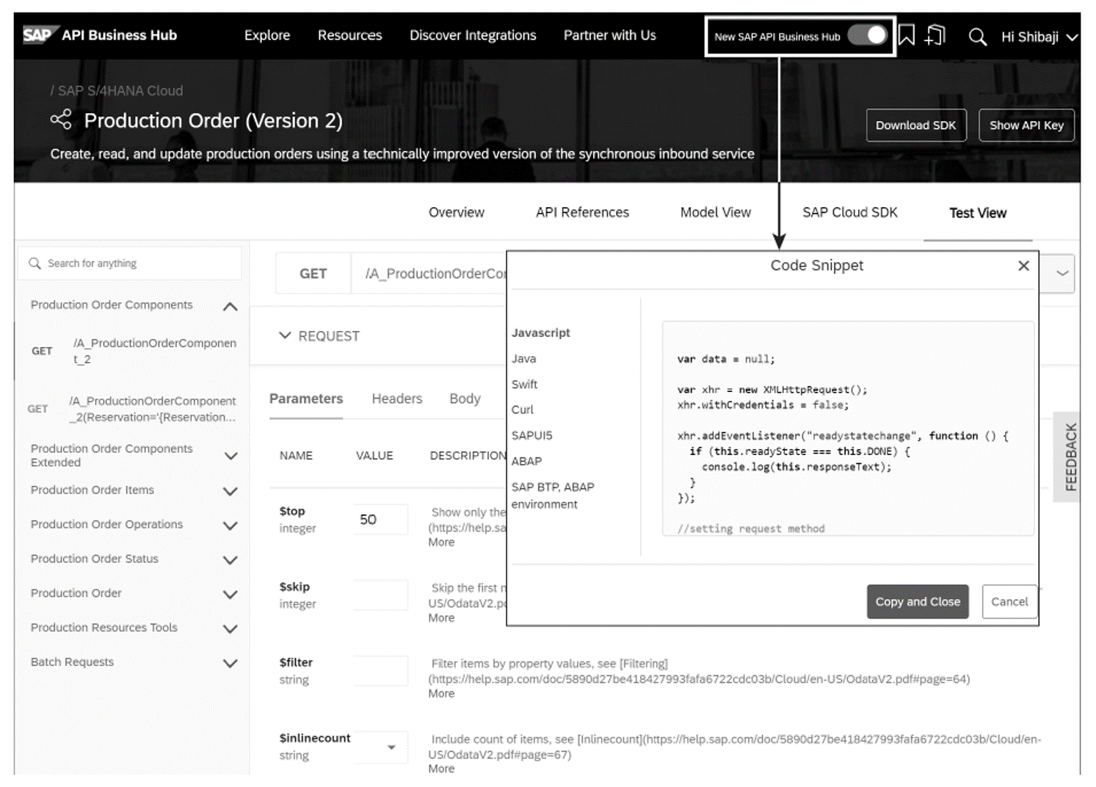1096x787 pixels.
Task: Click the Download SDK button
Action: [915, 126]
